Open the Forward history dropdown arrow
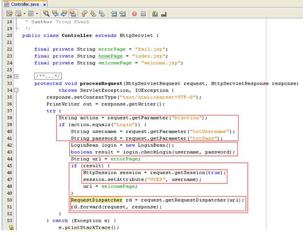Viewport: 304px width, 235px height. pyautogui.click(x=37, y=14)
